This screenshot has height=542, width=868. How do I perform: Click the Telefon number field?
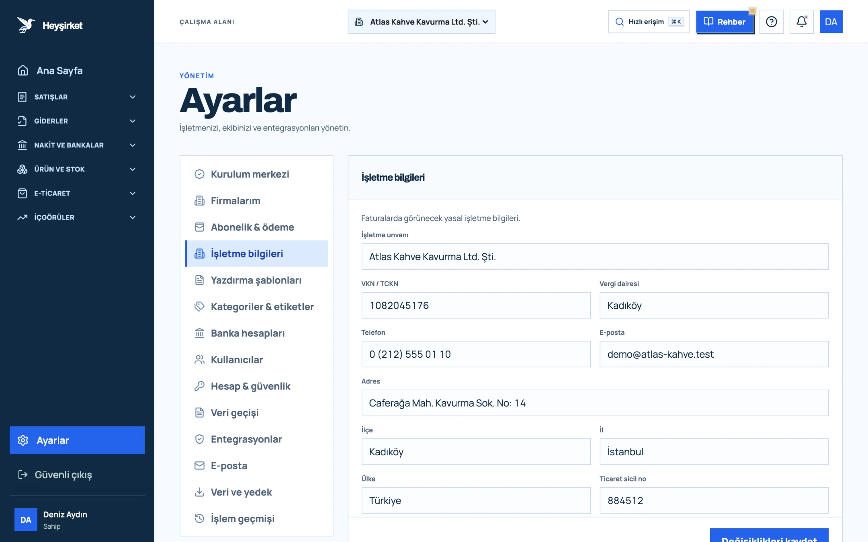[x=476, y=354]
